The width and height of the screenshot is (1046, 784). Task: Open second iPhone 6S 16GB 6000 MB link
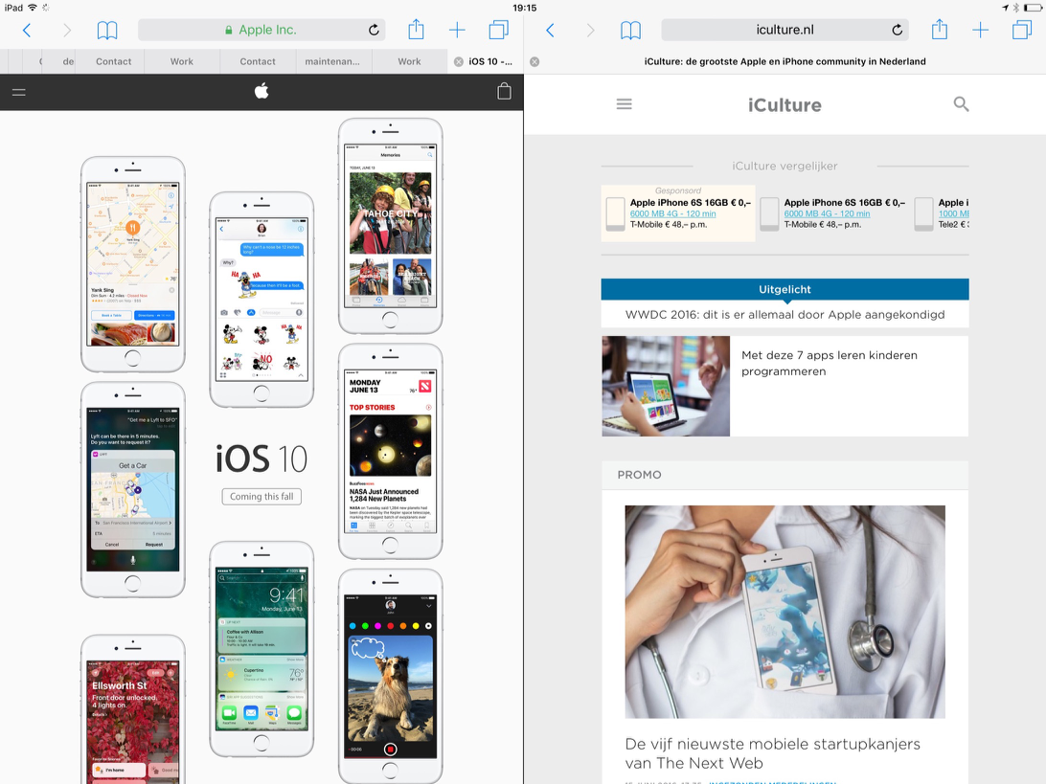point(827,214)
